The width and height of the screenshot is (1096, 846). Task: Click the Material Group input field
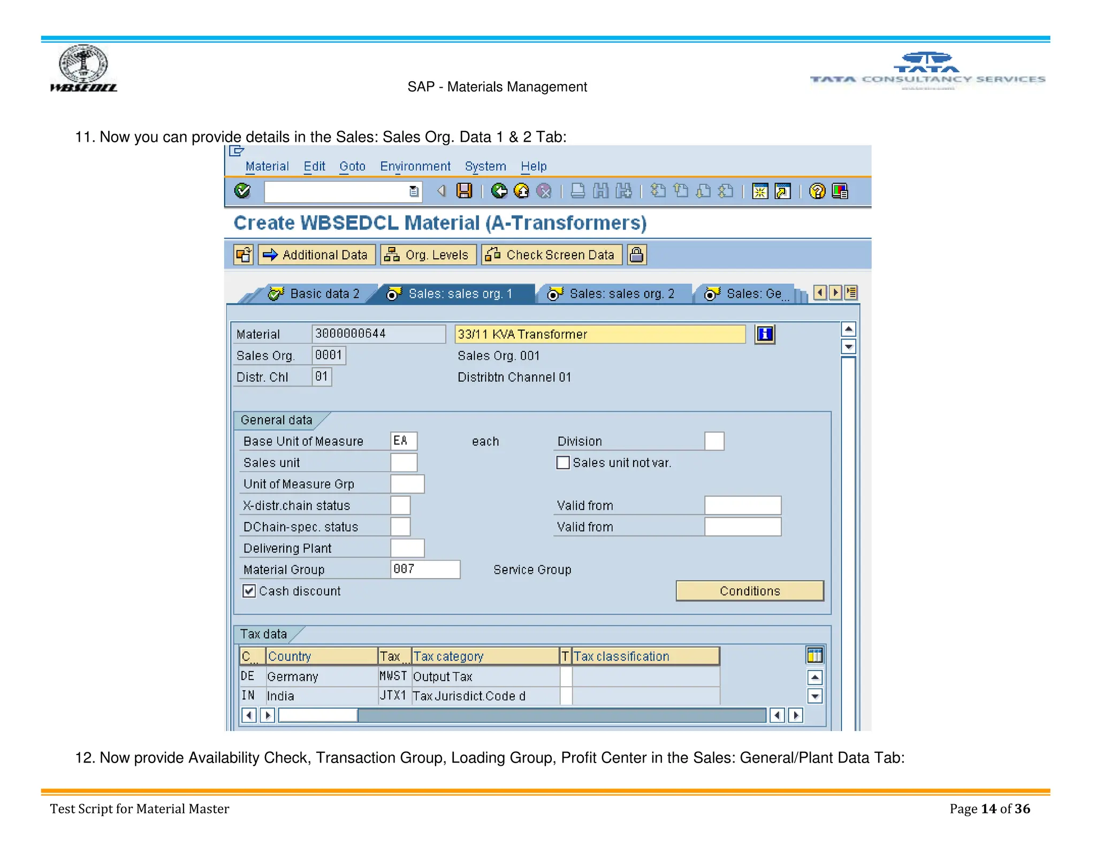[x=425, y=570]
